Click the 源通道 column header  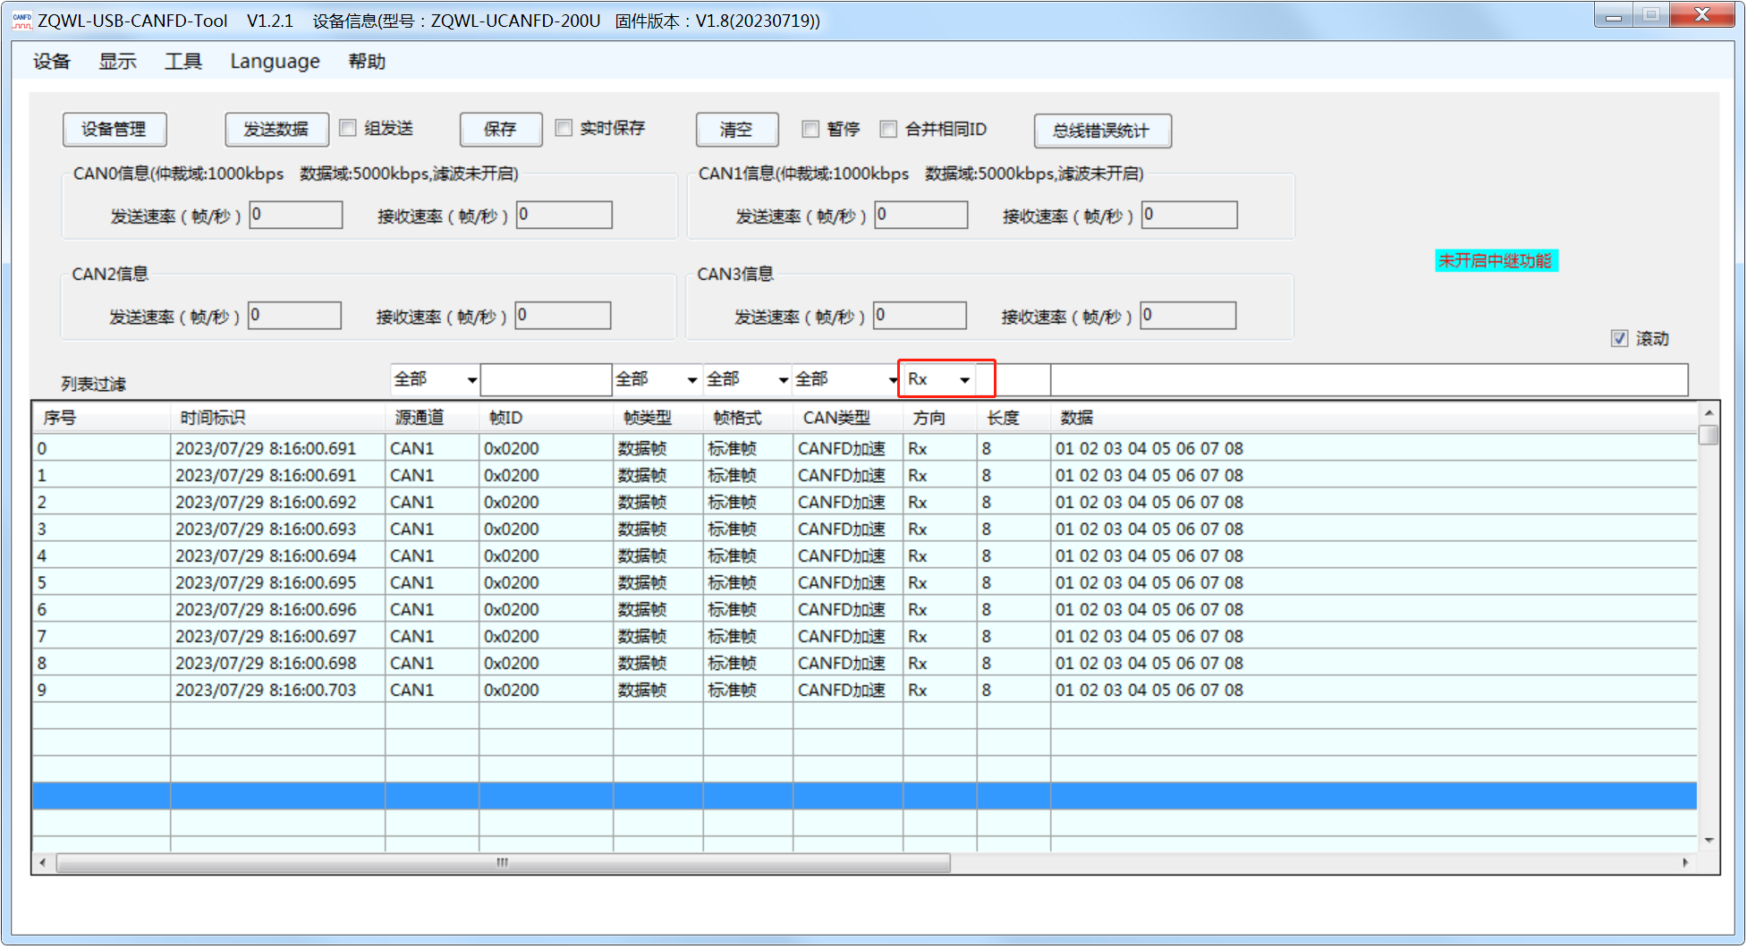point(432,418)
